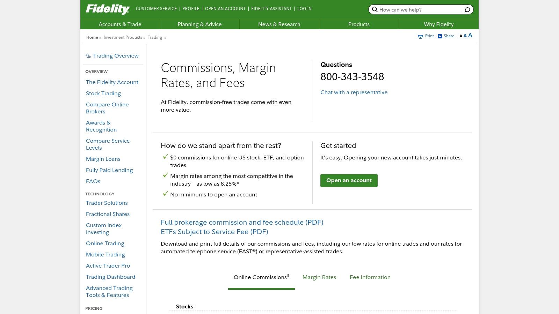This screenshot has width=559, height=314.
Task: Click Open an Account in header
Action: pos(225,9)
